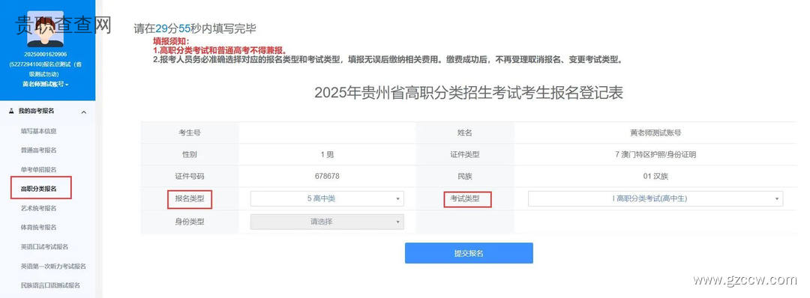Select 单考单招报名 in the sidebar
The width and height of the screenshot is (810, 298).
click(x=39, y=170)
